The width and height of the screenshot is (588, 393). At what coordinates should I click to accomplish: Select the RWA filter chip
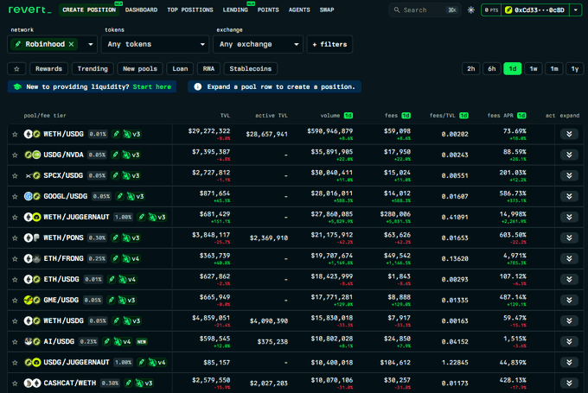208,68
